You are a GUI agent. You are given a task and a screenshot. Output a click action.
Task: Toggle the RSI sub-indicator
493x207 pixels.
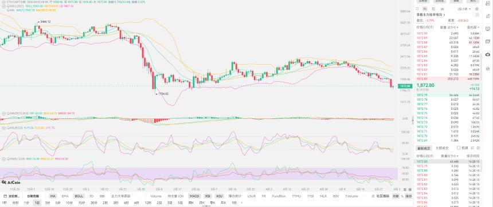208,196
